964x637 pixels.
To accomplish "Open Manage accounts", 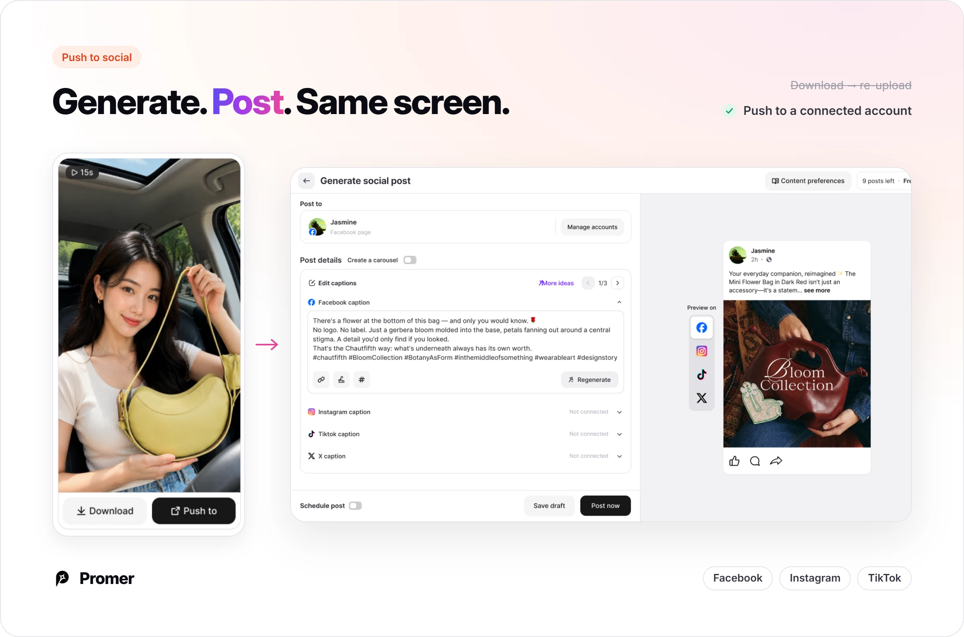I will pos(592,227).
